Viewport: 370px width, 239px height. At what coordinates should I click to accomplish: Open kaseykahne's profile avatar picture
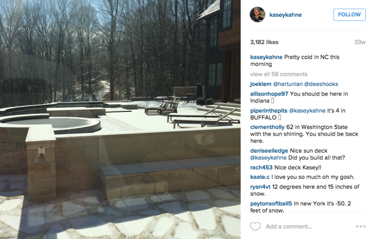pyautogui.click(x=257, y=15)
